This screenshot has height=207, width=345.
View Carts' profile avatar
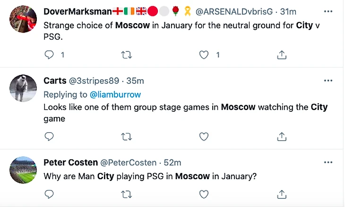coord(23,88)
